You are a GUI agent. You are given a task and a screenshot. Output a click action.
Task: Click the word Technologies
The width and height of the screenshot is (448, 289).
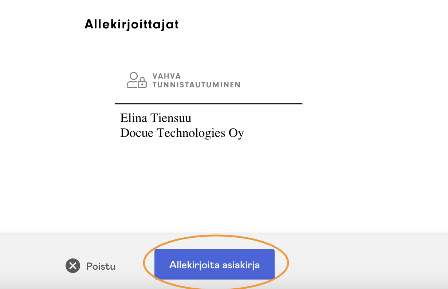[191, 133]
